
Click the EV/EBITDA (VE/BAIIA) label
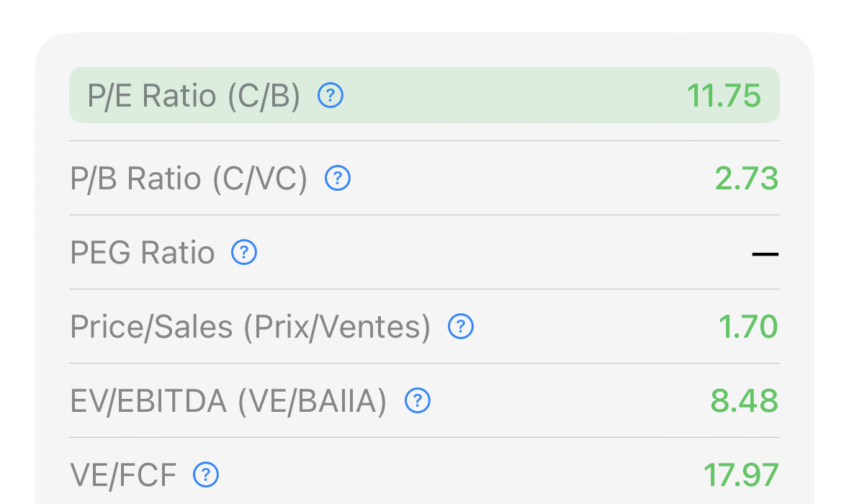[228, 402]
